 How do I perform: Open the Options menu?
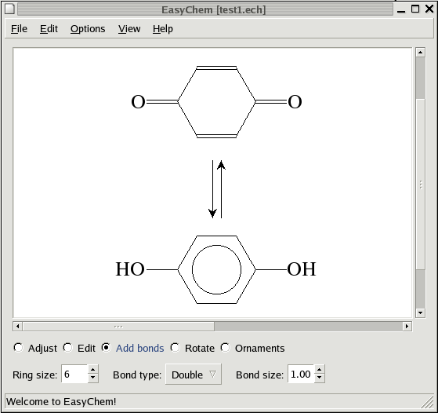click(88, 29)
